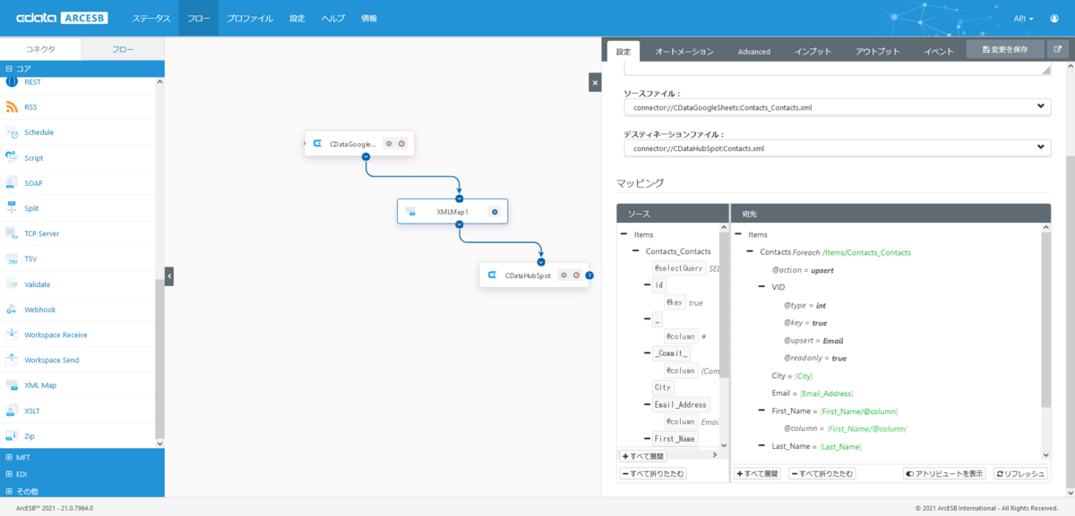Click the connector list vertical scrollbar
The width and height of the screenshot is (1075, 516).
[x=160, y=358]
